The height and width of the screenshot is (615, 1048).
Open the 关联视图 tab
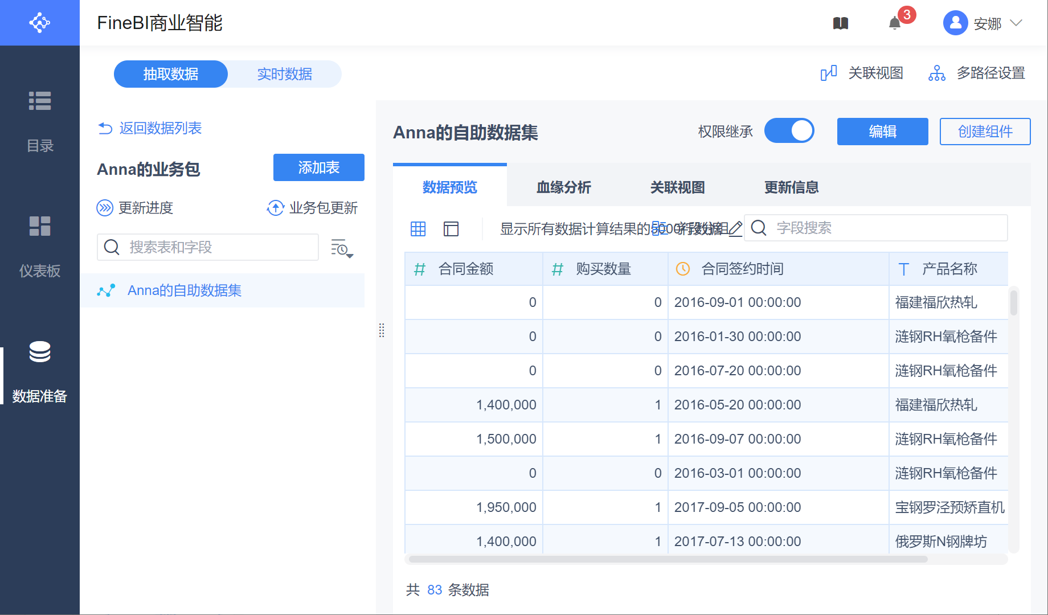tap(678, 187)
